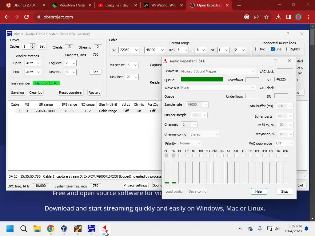Uncheck the Line source line checkbox
The height and width of the screenshot is (236, 315).
click(x=273, y=49)
